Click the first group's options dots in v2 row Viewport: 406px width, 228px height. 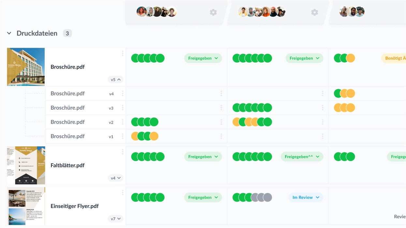coord(221,122)
